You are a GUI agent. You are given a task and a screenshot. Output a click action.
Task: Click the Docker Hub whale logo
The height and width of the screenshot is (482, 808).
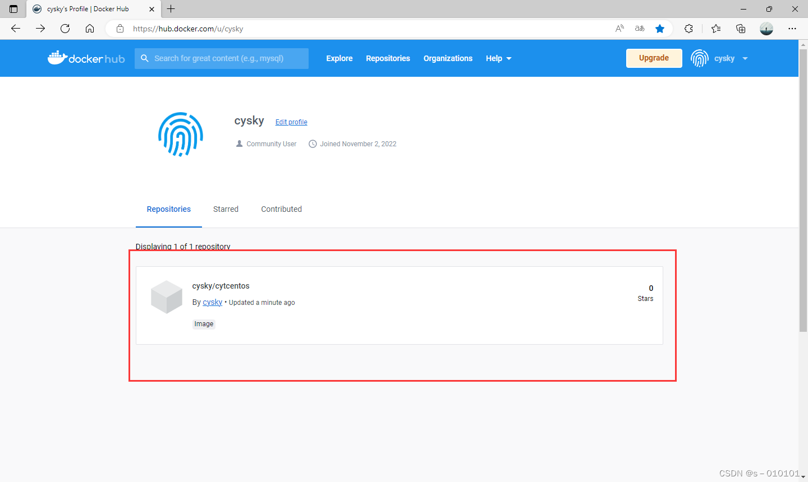pyautogui.click(x=86, y=58)
